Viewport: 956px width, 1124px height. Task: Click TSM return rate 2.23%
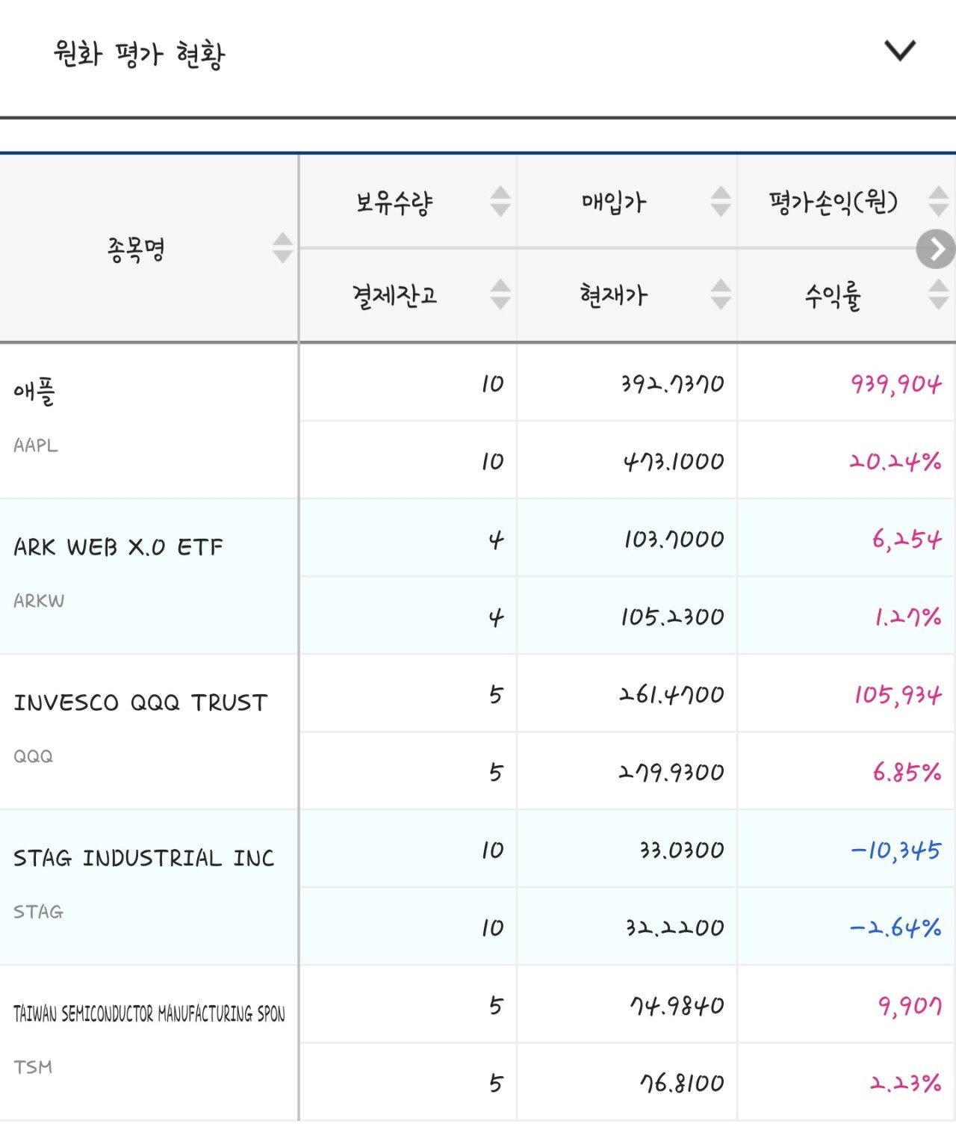tap(905, 1084)
